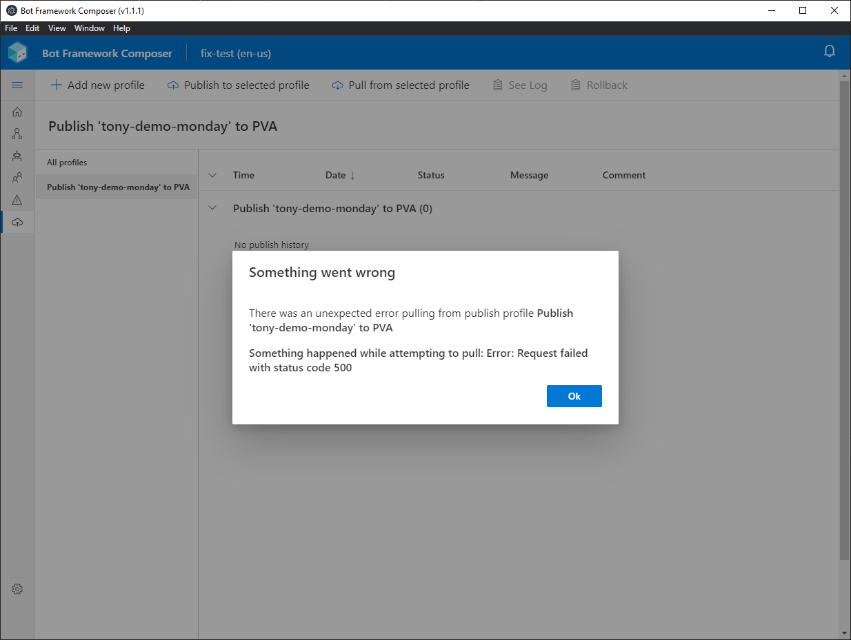Click the scrollbar up arrow
This screenshot has height=640, width=851.
pos(845,74)
